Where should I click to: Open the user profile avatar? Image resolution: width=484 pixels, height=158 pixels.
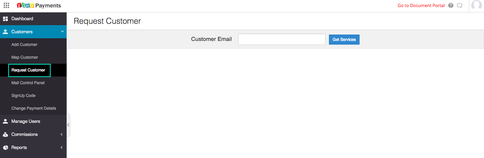477,5
